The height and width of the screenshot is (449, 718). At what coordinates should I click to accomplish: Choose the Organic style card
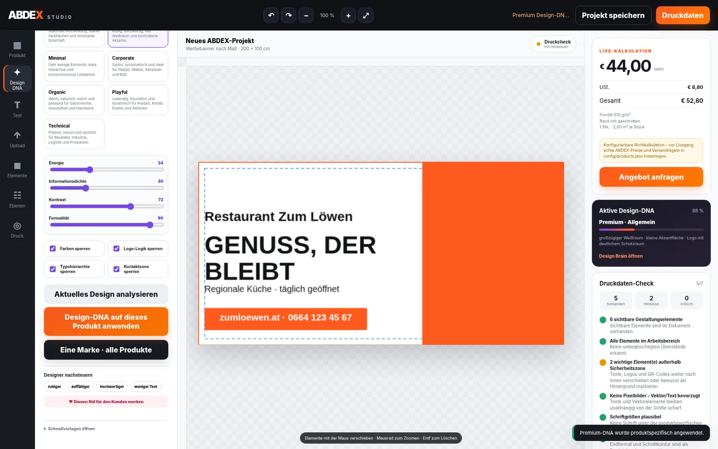coord(74,100)
